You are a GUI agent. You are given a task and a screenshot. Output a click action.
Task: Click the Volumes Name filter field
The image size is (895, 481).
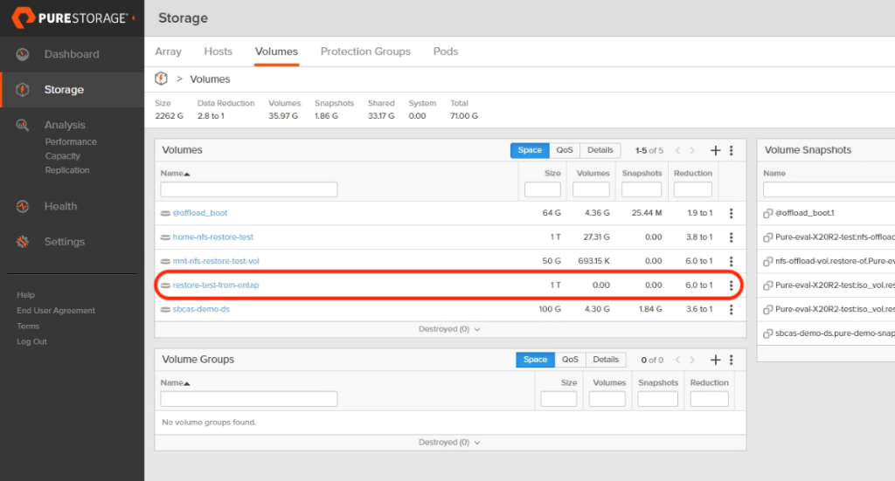[x=249, y=189]
